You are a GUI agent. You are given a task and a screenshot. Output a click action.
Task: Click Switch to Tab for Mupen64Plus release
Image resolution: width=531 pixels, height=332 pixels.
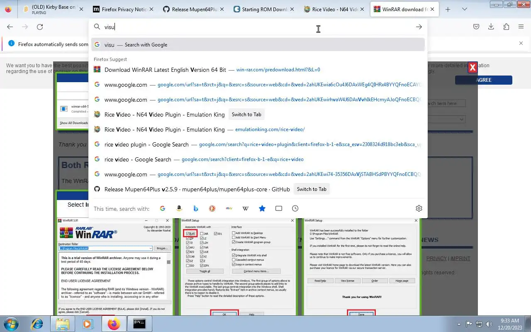312,189
